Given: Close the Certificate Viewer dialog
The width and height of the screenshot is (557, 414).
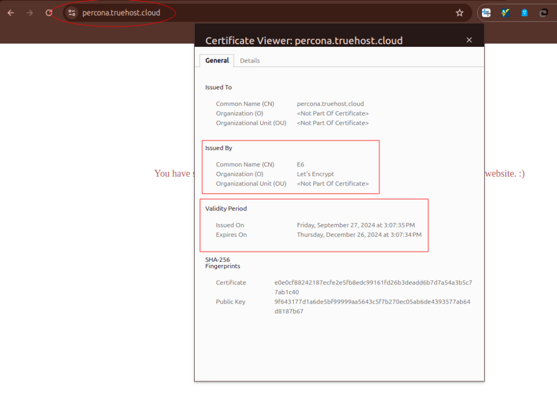Looking at the screenshot, I should (x=469, y=40).
